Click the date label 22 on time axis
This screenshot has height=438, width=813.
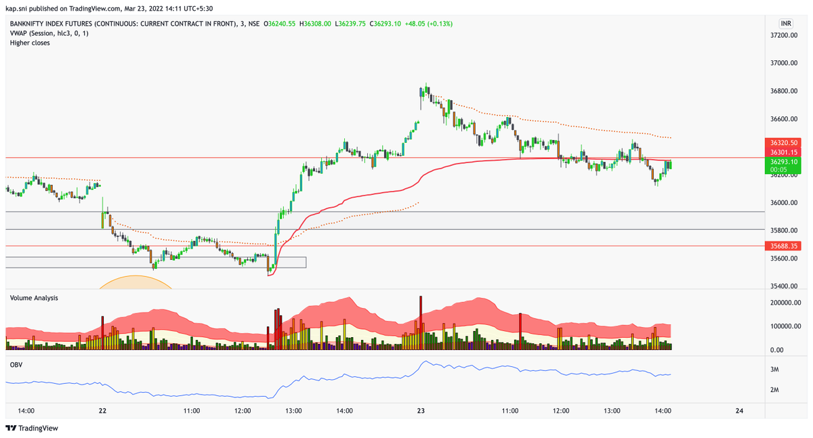tap(102, 410)
